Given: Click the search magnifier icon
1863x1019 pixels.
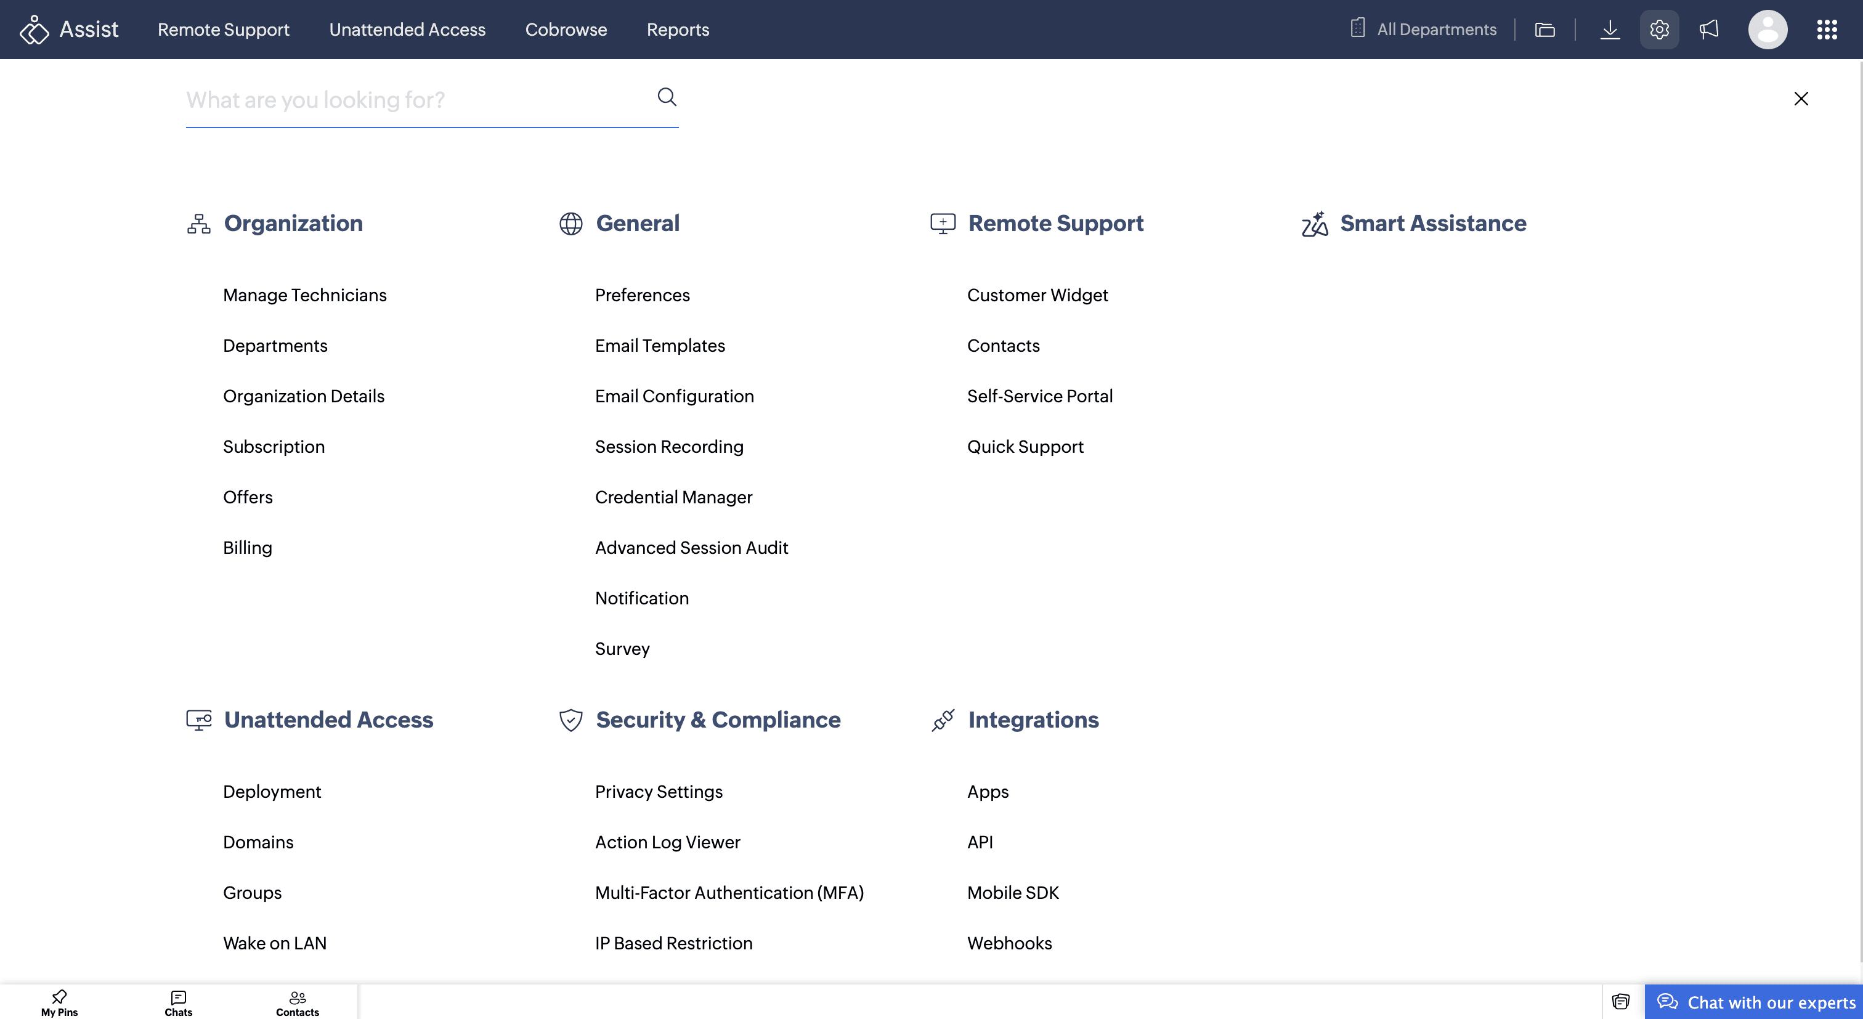Looking at the screenshot, I should click(667, 97).
